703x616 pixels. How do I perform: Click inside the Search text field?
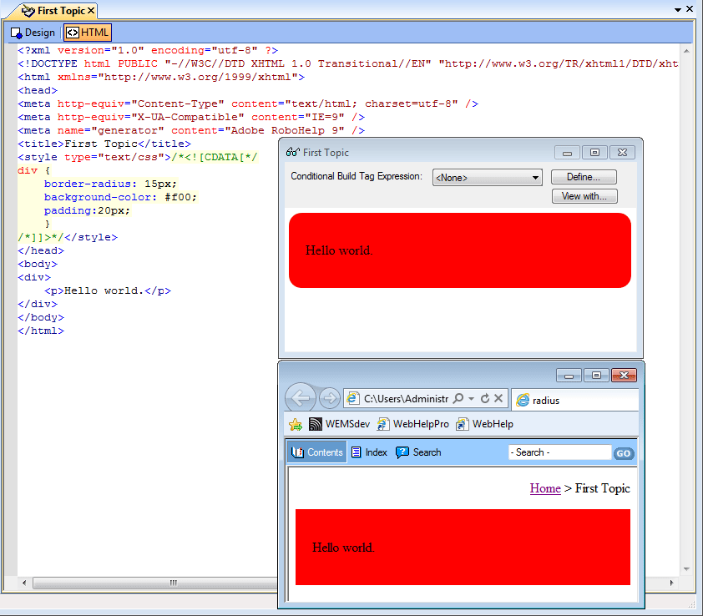(x=558, y=452)
